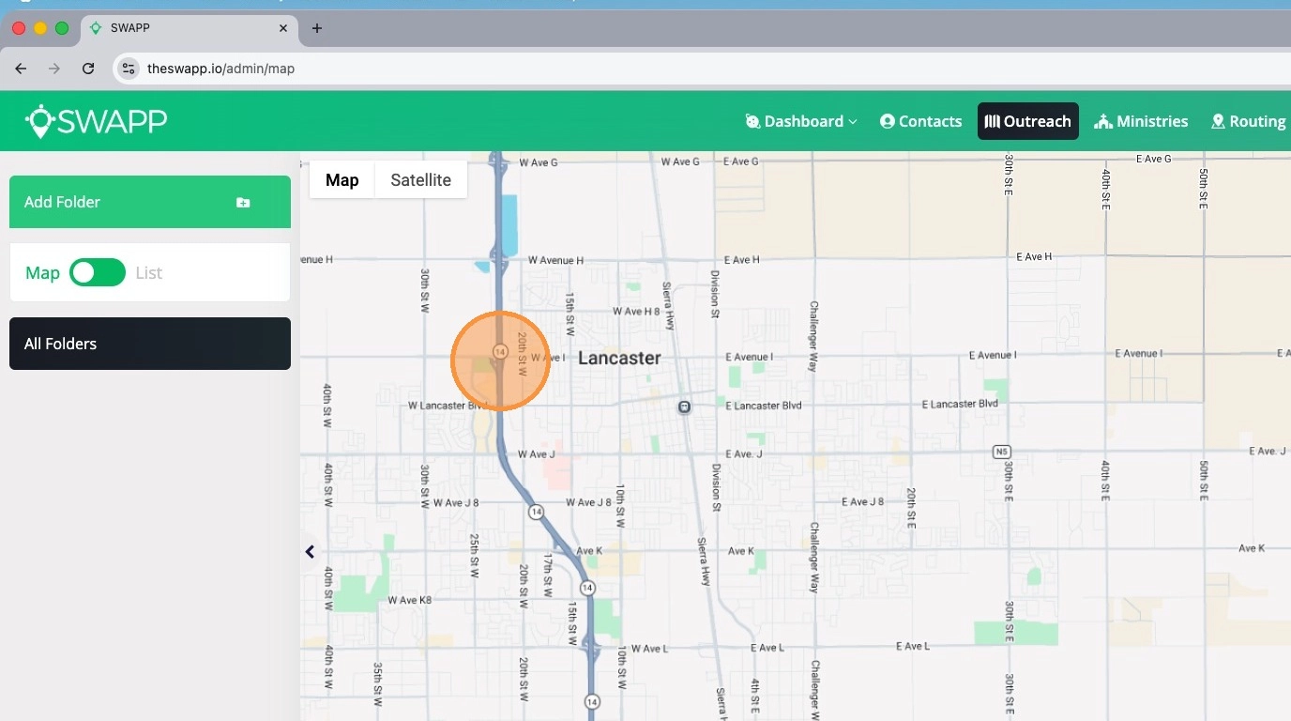Switch the map to Satellite imagery

click(420, 180)
